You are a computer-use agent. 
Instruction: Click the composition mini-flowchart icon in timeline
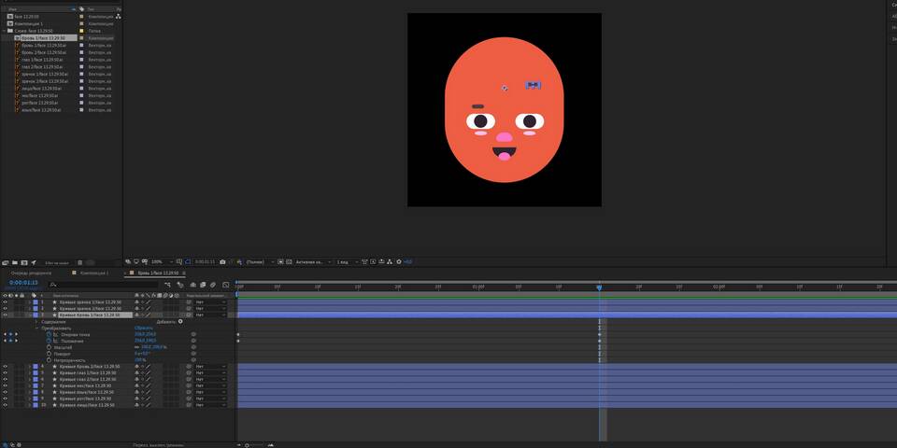pos(167,285)
